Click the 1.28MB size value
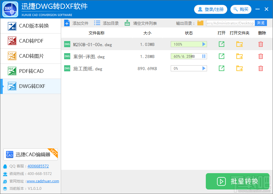This screenshot has width=273, height=194. (147, 57)
